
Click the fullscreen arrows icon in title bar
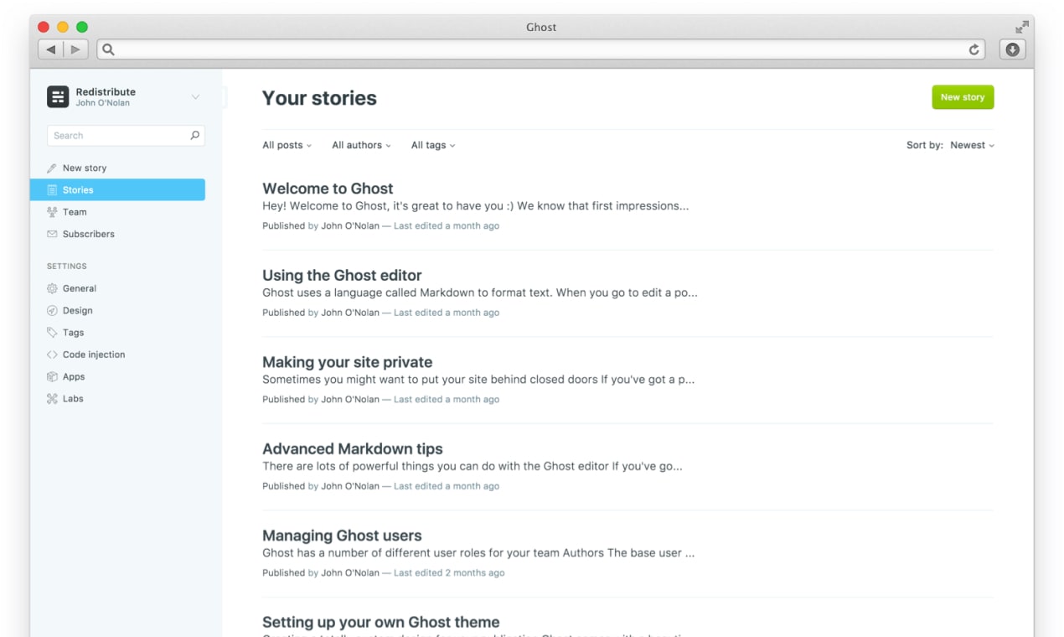point(1021,27)
